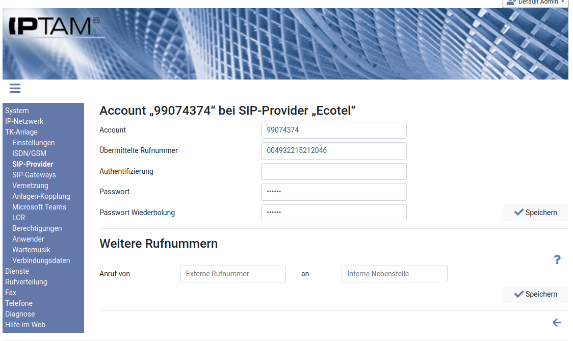Click the back arrow icon
Screen dimensions: 573x341
tap(557, 323)
